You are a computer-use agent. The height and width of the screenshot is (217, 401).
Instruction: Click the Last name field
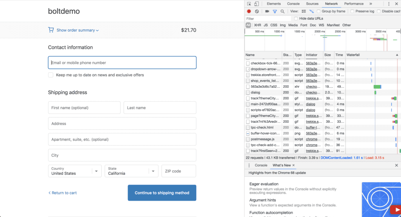point(160,108)
